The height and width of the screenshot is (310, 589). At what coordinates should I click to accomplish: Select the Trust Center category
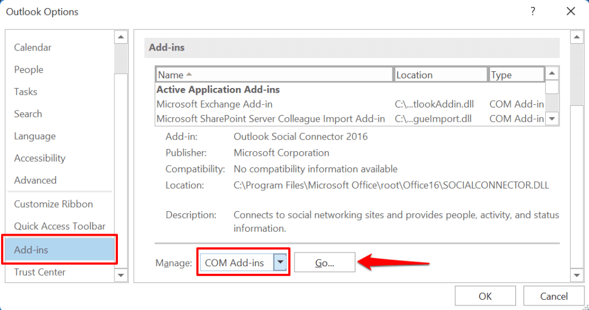[x=40, y=272]
